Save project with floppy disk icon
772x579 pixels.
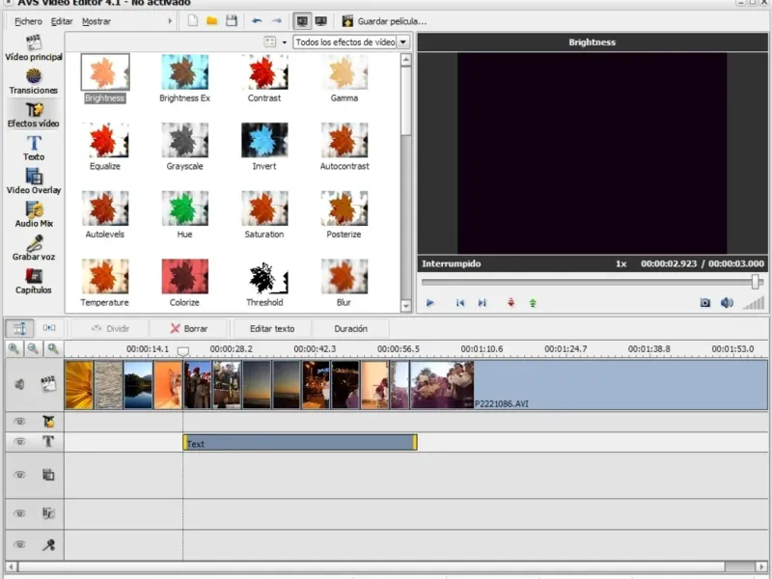coord(232,20)
